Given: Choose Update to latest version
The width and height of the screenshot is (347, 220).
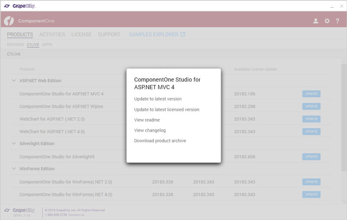Looking at the screenshot, I should point(158,99).
